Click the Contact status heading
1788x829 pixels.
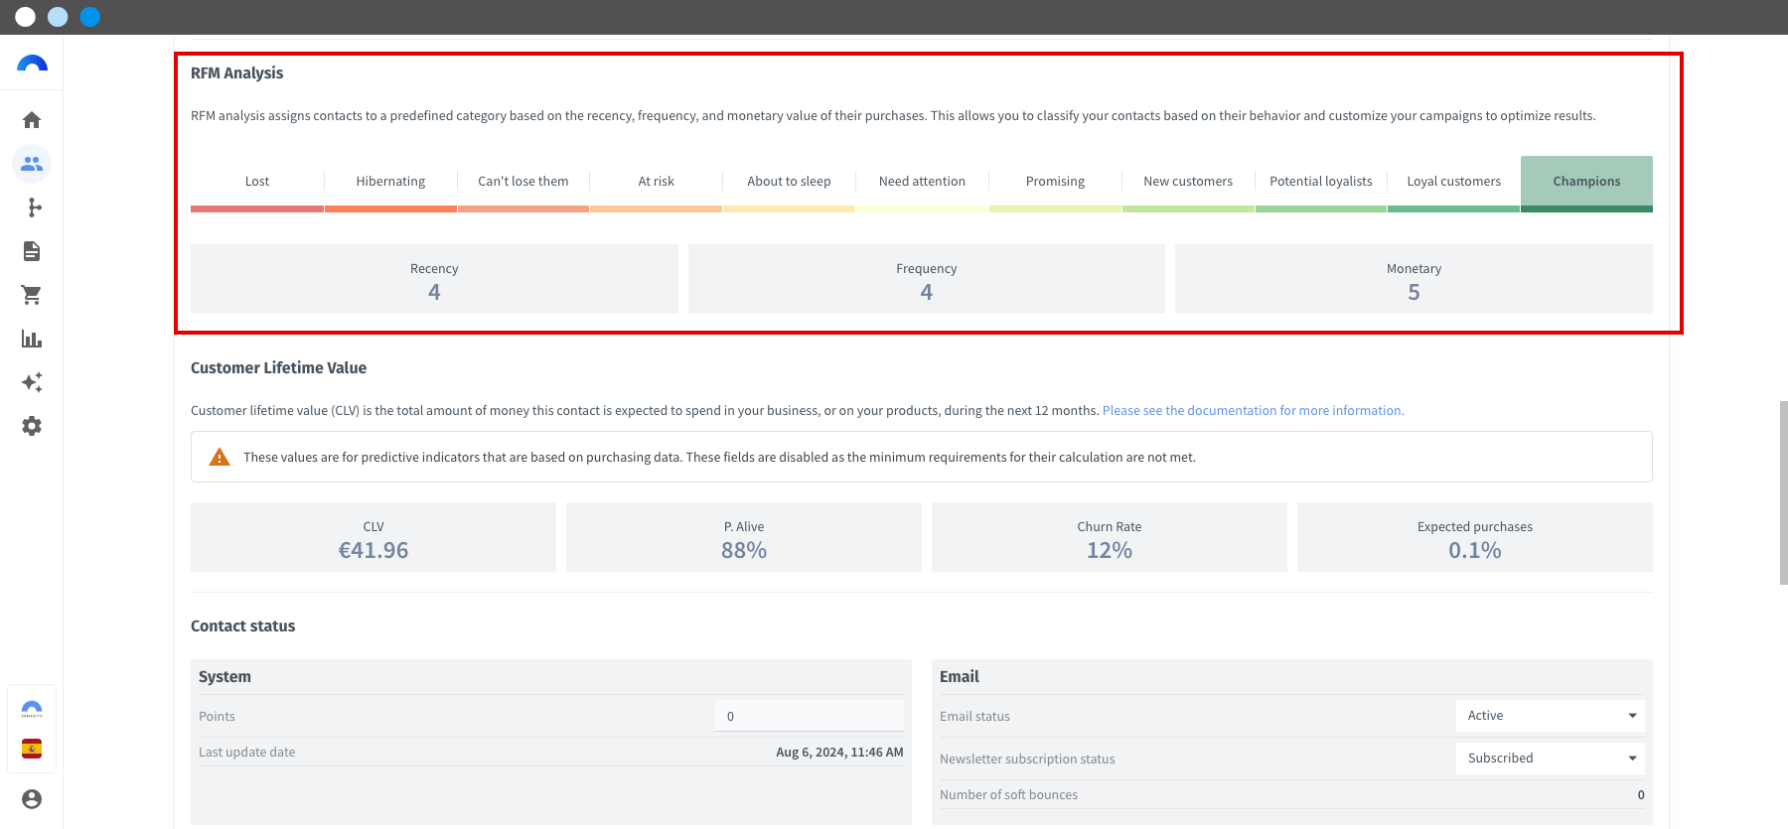(242, 626)
